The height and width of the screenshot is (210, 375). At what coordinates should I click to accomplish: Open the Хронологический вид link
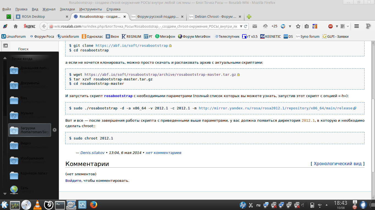click(x=338, y=164)
